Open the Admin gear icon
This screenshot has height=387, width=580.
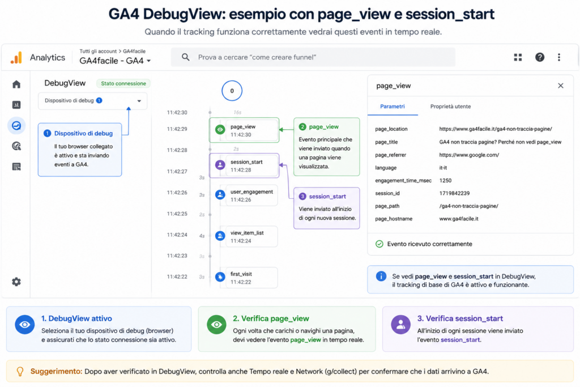coord(16,282)
